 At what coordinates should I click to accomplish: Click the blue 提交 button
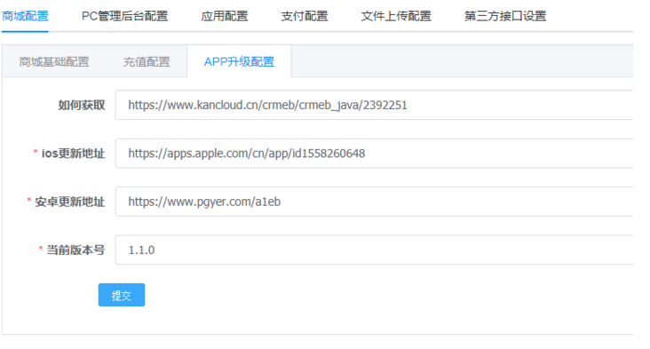122,295
